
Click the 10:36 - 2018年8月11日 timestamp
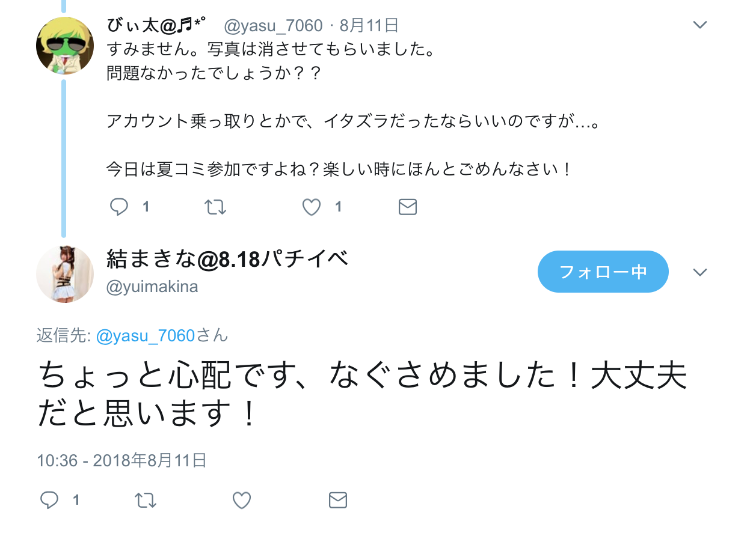(x=122, y=460)
